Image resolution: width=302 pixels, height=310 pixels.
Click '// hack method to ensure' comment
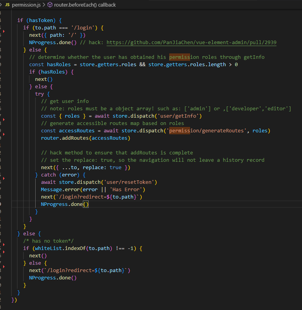[x=117, y=153]
